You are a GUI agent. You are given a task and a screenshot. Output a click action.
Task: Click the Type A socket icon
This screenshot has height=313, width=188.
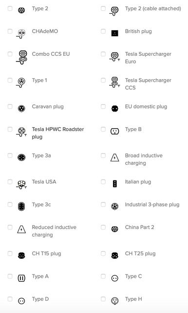pos(21,278)
